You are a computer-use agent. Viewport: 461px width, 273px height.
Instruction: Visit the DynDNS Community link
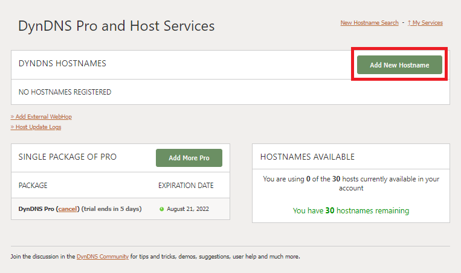[103, 257]
